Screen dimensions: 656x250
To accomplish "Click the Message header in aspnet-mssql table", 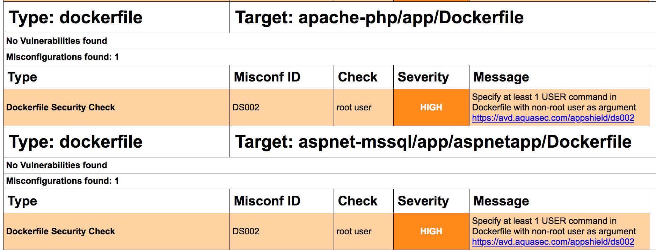I will click(x=501, y=201).
